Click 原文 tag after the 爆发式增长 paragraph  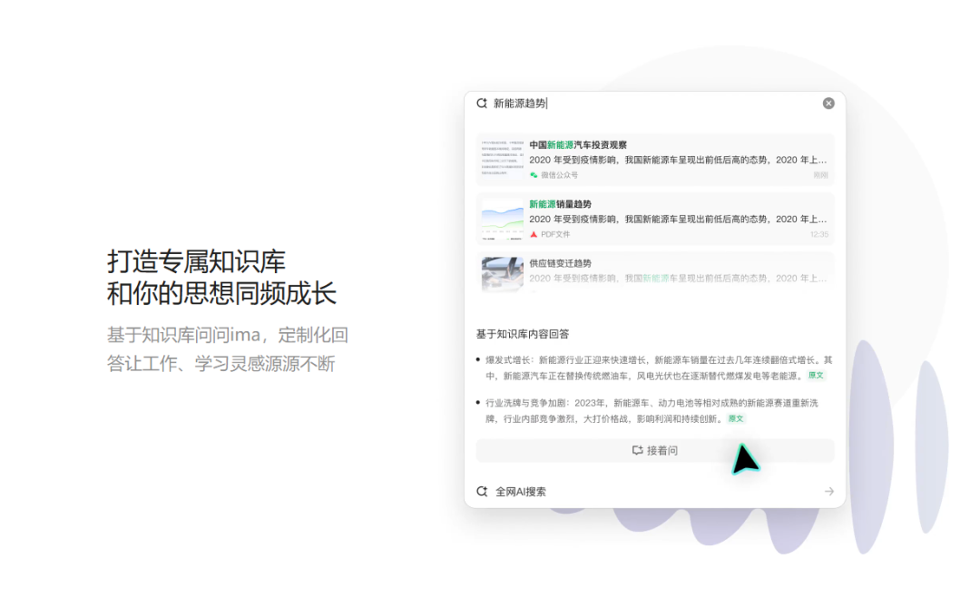click(x=816, y=376)
